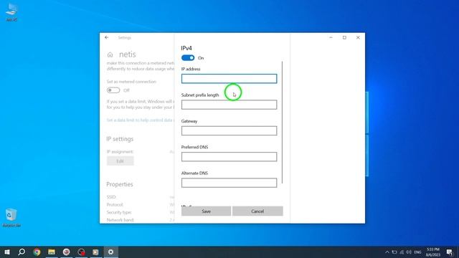Screen dimensions: 459x258
Task: Open the Windows Start menu
Action: point(7,252)
